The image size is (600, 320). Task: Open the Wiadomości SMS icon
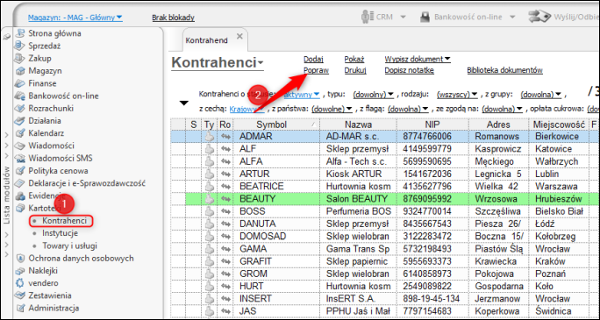[x=19, y=159]
